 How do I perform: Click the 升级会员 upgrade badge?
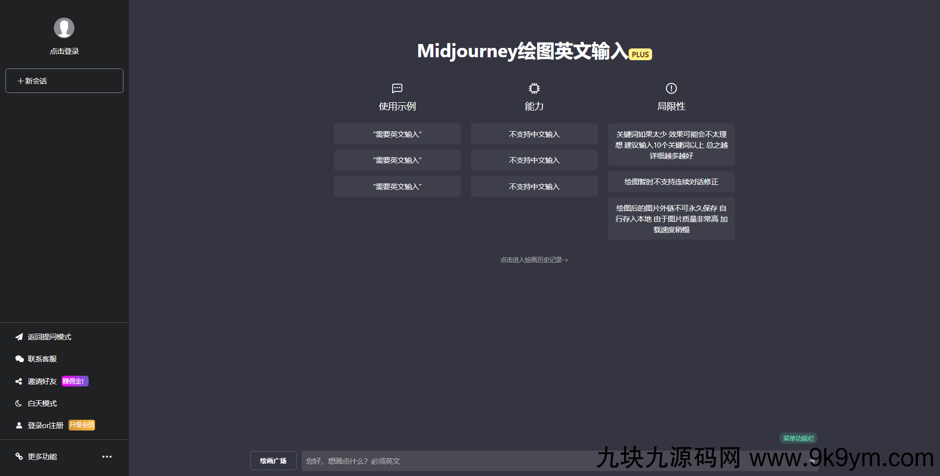[x=82, y=425]
